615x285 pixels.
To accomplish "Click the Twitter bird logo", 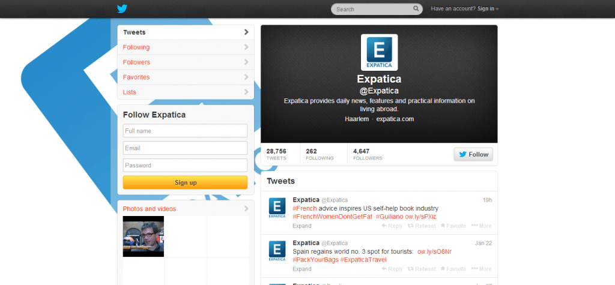I will pyautogui.click(x=123, y=8).
